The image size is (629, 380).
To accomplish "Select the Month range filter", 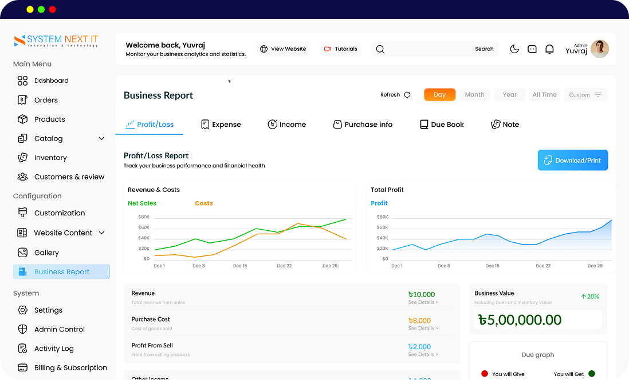I will (x=474, y=95).
